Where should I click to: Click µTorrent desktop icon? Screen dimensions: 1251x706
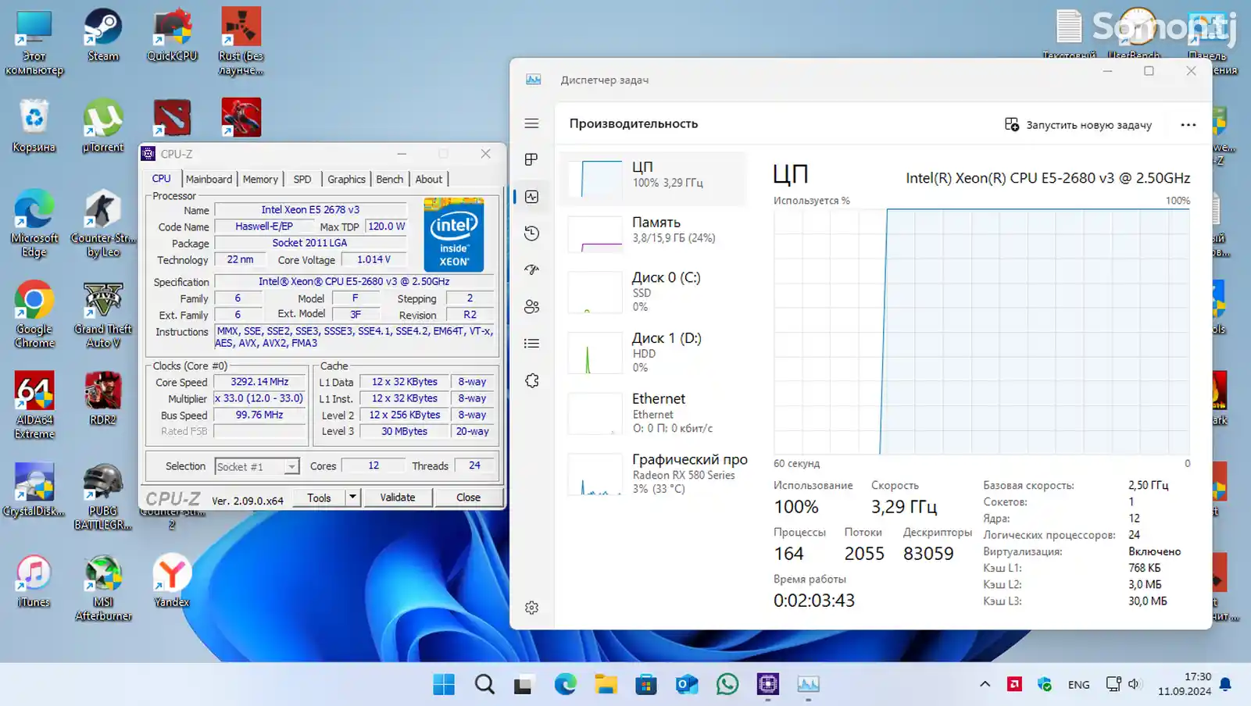[x=103, y=126]
